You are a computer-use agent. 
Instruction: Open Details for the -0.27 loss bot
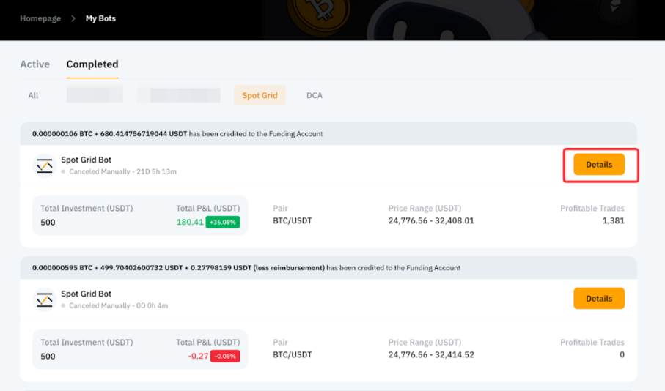pos(598,299)
